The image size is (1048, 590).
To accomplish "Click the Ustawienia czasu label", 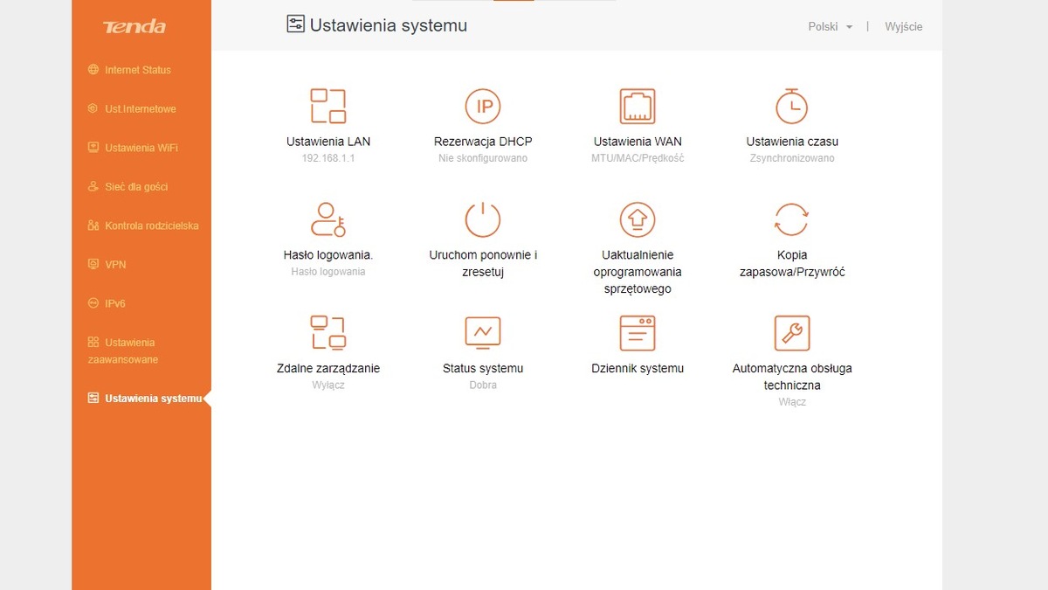I will [792, 142].
